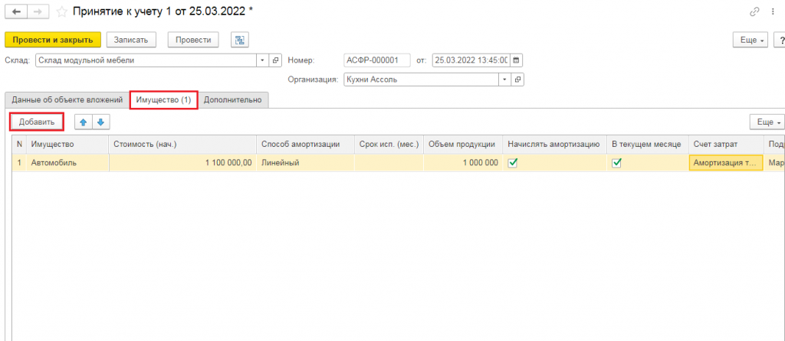
Task: Switch to the Дополнительно tab
Action: pos(233,100)
